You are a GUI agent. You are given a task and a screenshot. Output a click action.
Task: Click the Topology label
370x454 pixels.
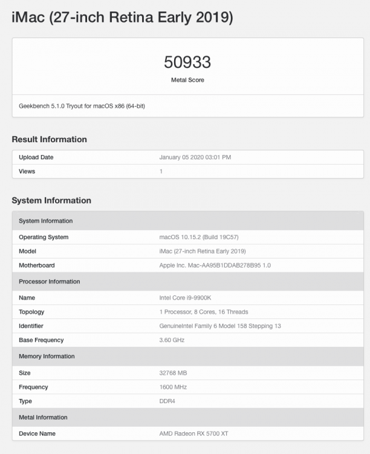[x=31, y=312]
